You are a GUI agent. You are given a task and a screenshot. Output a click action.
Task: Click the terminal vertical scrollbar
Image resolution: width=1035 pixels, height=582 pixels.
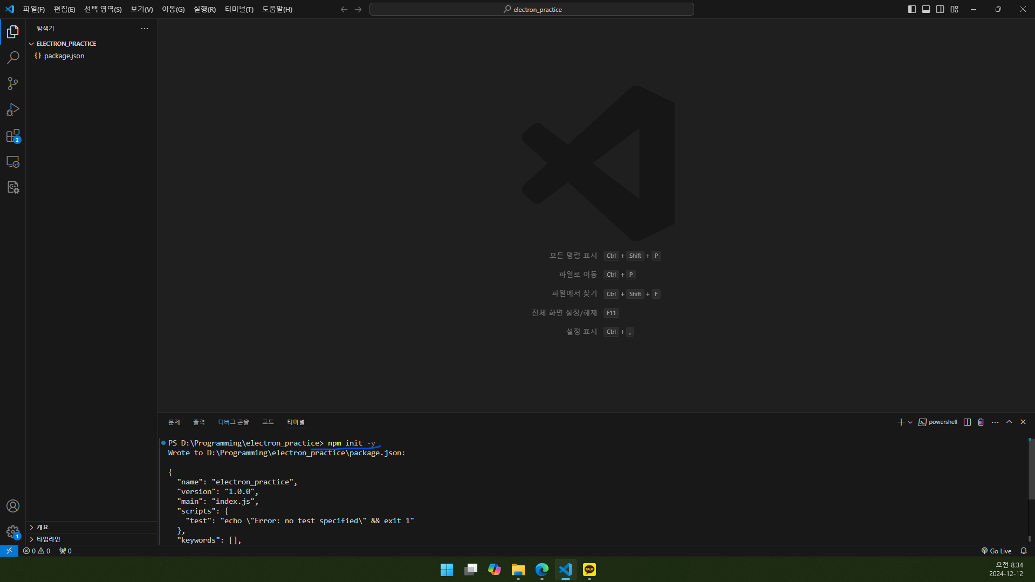(x=1031, y=469)
